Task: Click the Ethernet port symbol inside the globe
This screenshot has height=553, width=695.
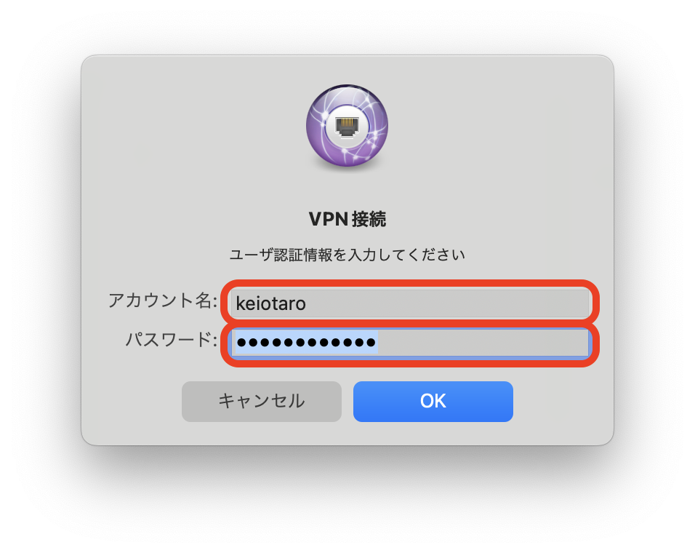Action: [x=347, y=126]
